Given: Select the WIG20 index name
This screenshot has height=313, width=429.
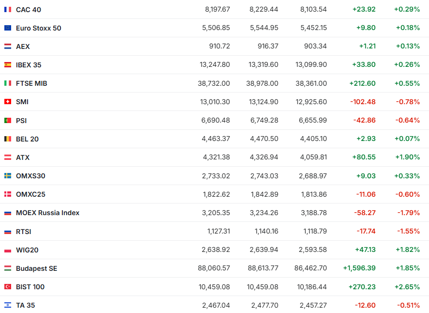Looking at the screenshot, I should tap(27, 250).
